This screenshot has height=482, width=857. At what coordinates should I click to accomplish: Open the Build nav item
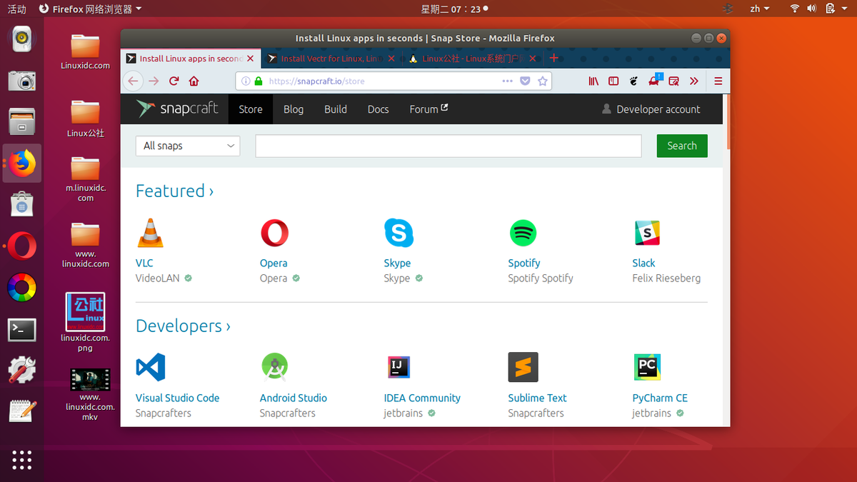point(336,109)
